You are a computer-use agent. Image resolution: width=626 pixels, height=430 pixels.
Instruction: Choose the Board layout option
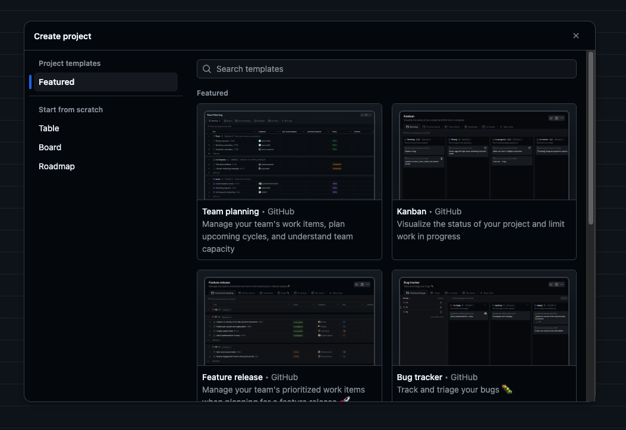[50, 147]
